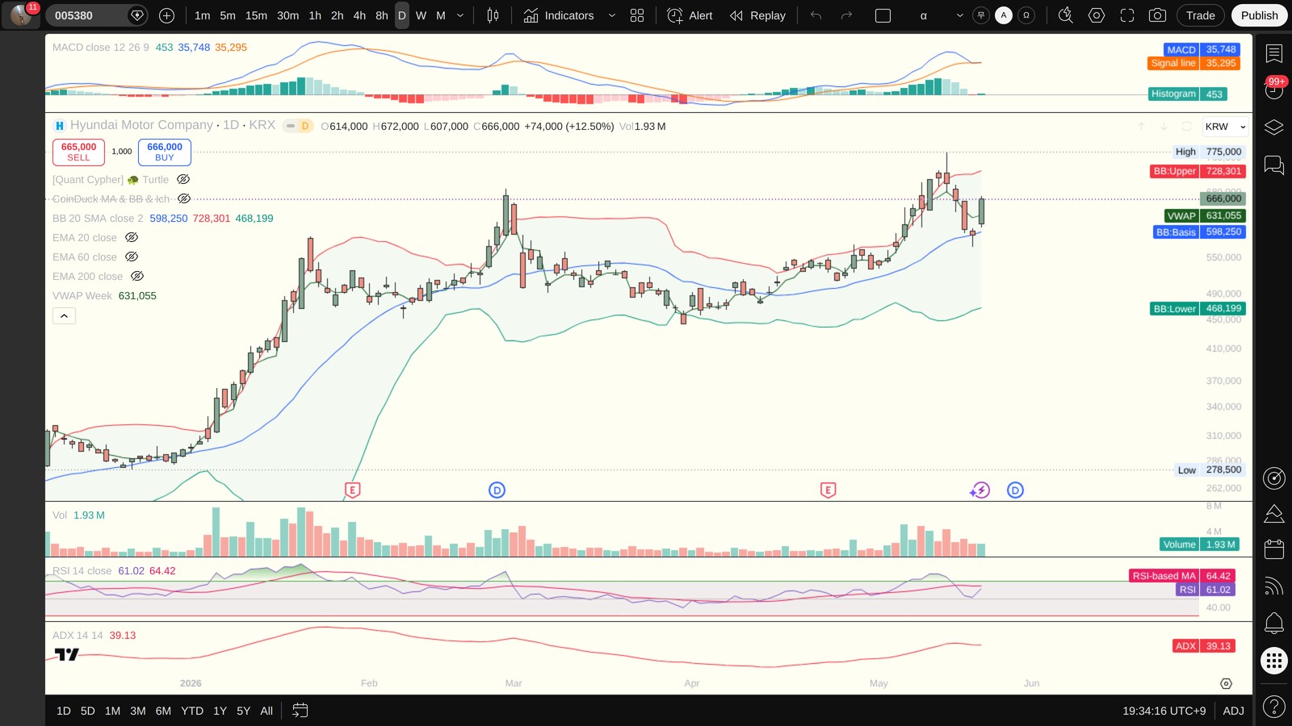Click the Indicators button
Image resolution: width=1292 pixels, height=726 pixels.
point(559,15)
